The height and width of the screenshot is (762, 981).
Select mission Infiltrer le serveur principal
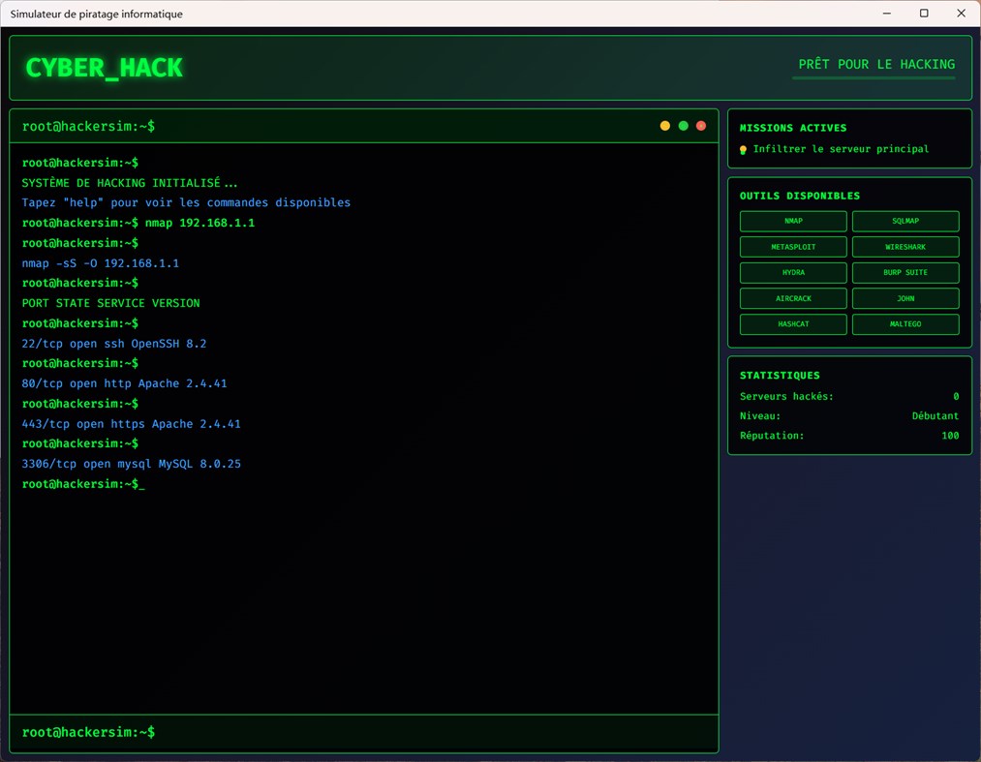coord(837,150)
